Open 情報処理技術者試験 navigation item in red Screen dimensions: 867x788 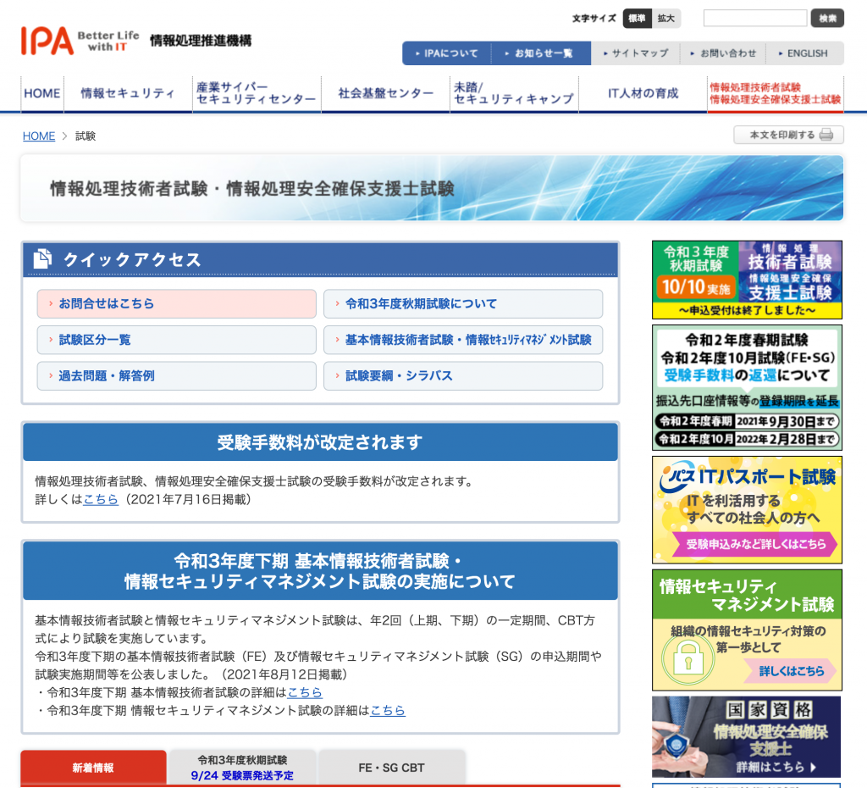(776, 93)
